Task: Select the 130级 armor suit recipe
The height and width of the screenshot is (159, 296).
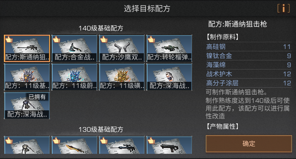Action: coord(27,145)
